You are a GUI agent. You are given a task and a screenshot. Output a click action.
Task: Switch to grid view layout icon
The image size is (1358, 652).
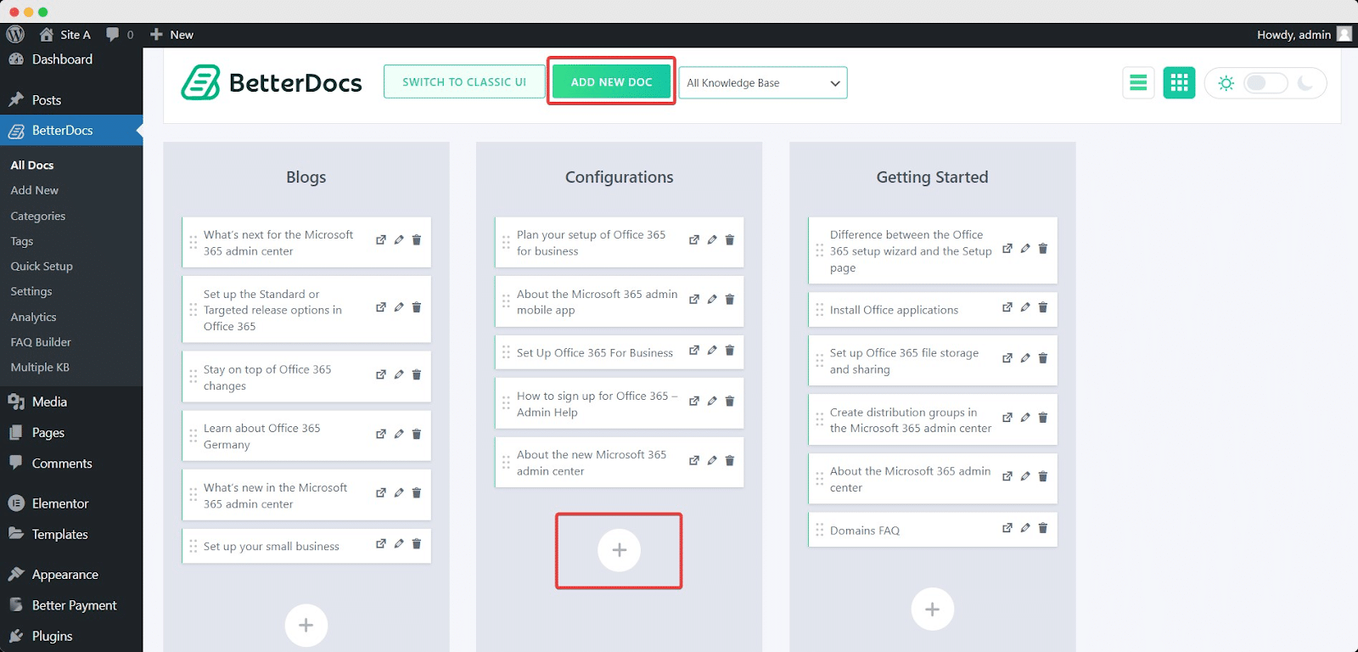[1179, 82]
